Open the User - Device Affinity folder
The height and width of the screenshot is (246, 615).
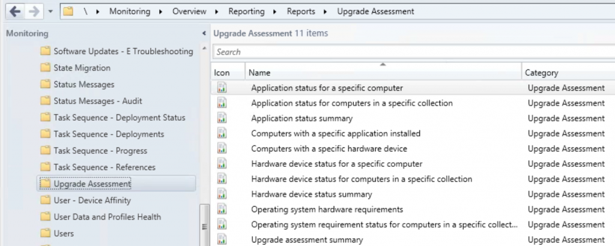(x=85, y=200)
